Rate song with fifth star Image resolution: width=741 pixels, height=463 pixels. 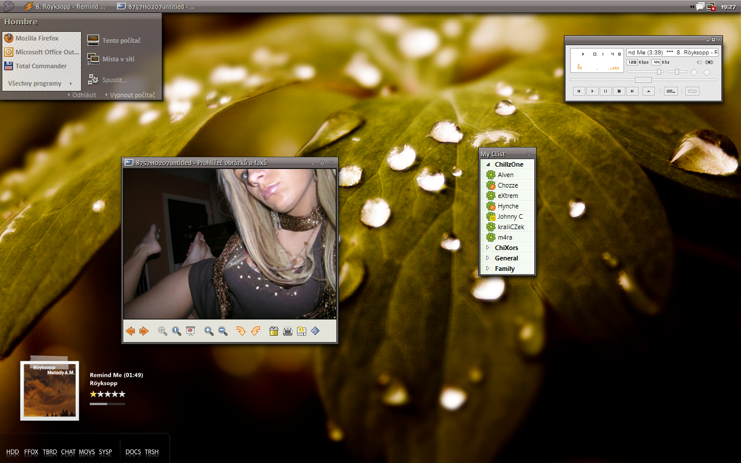(122, 394)
